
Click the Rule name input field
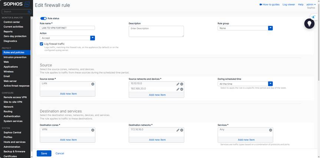(x=67, y=28)
